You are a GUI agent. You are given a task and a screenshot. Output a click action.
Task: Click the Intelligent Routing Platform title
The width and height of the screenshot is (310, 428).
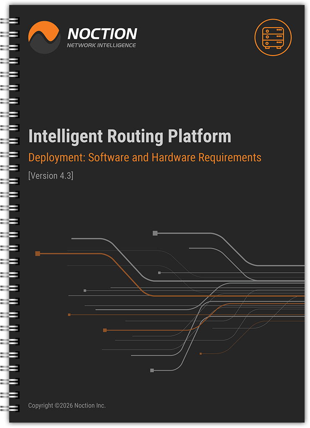coord(130,137)
